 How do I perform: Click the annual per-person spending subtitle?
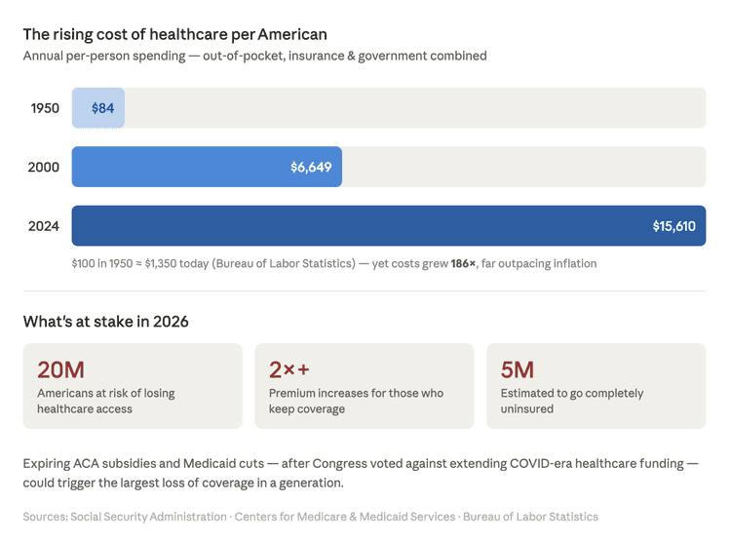tap(254, 56)
